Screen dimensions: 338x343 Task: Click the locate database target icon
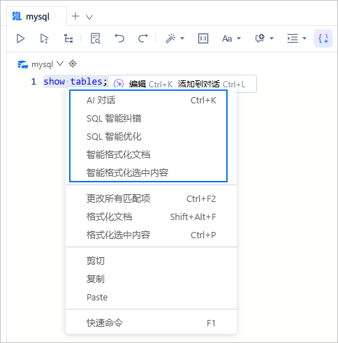click(73, 64)
